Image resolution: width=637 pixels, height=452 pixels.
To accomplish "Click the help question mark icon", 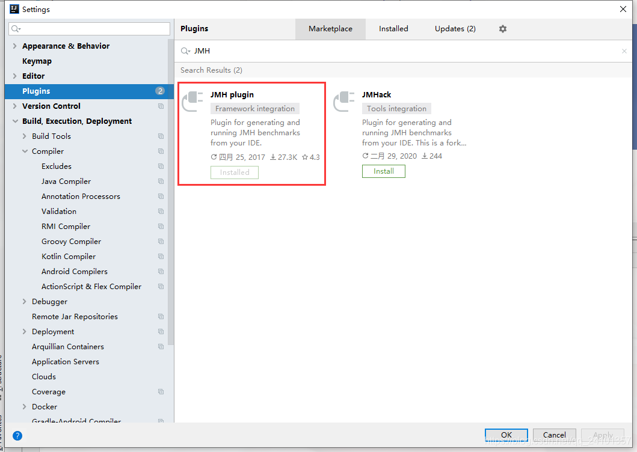I will click(x=17, y=436).
